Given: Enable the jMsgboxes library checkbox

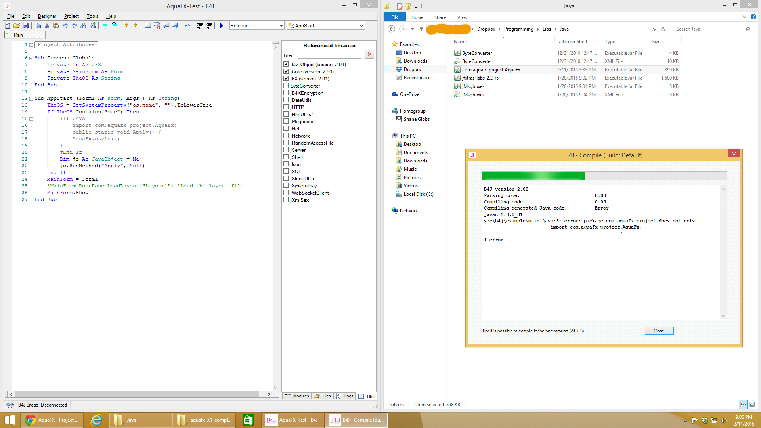Looking at the screenshot, I should pyautogui.click(x=286, y=121).
